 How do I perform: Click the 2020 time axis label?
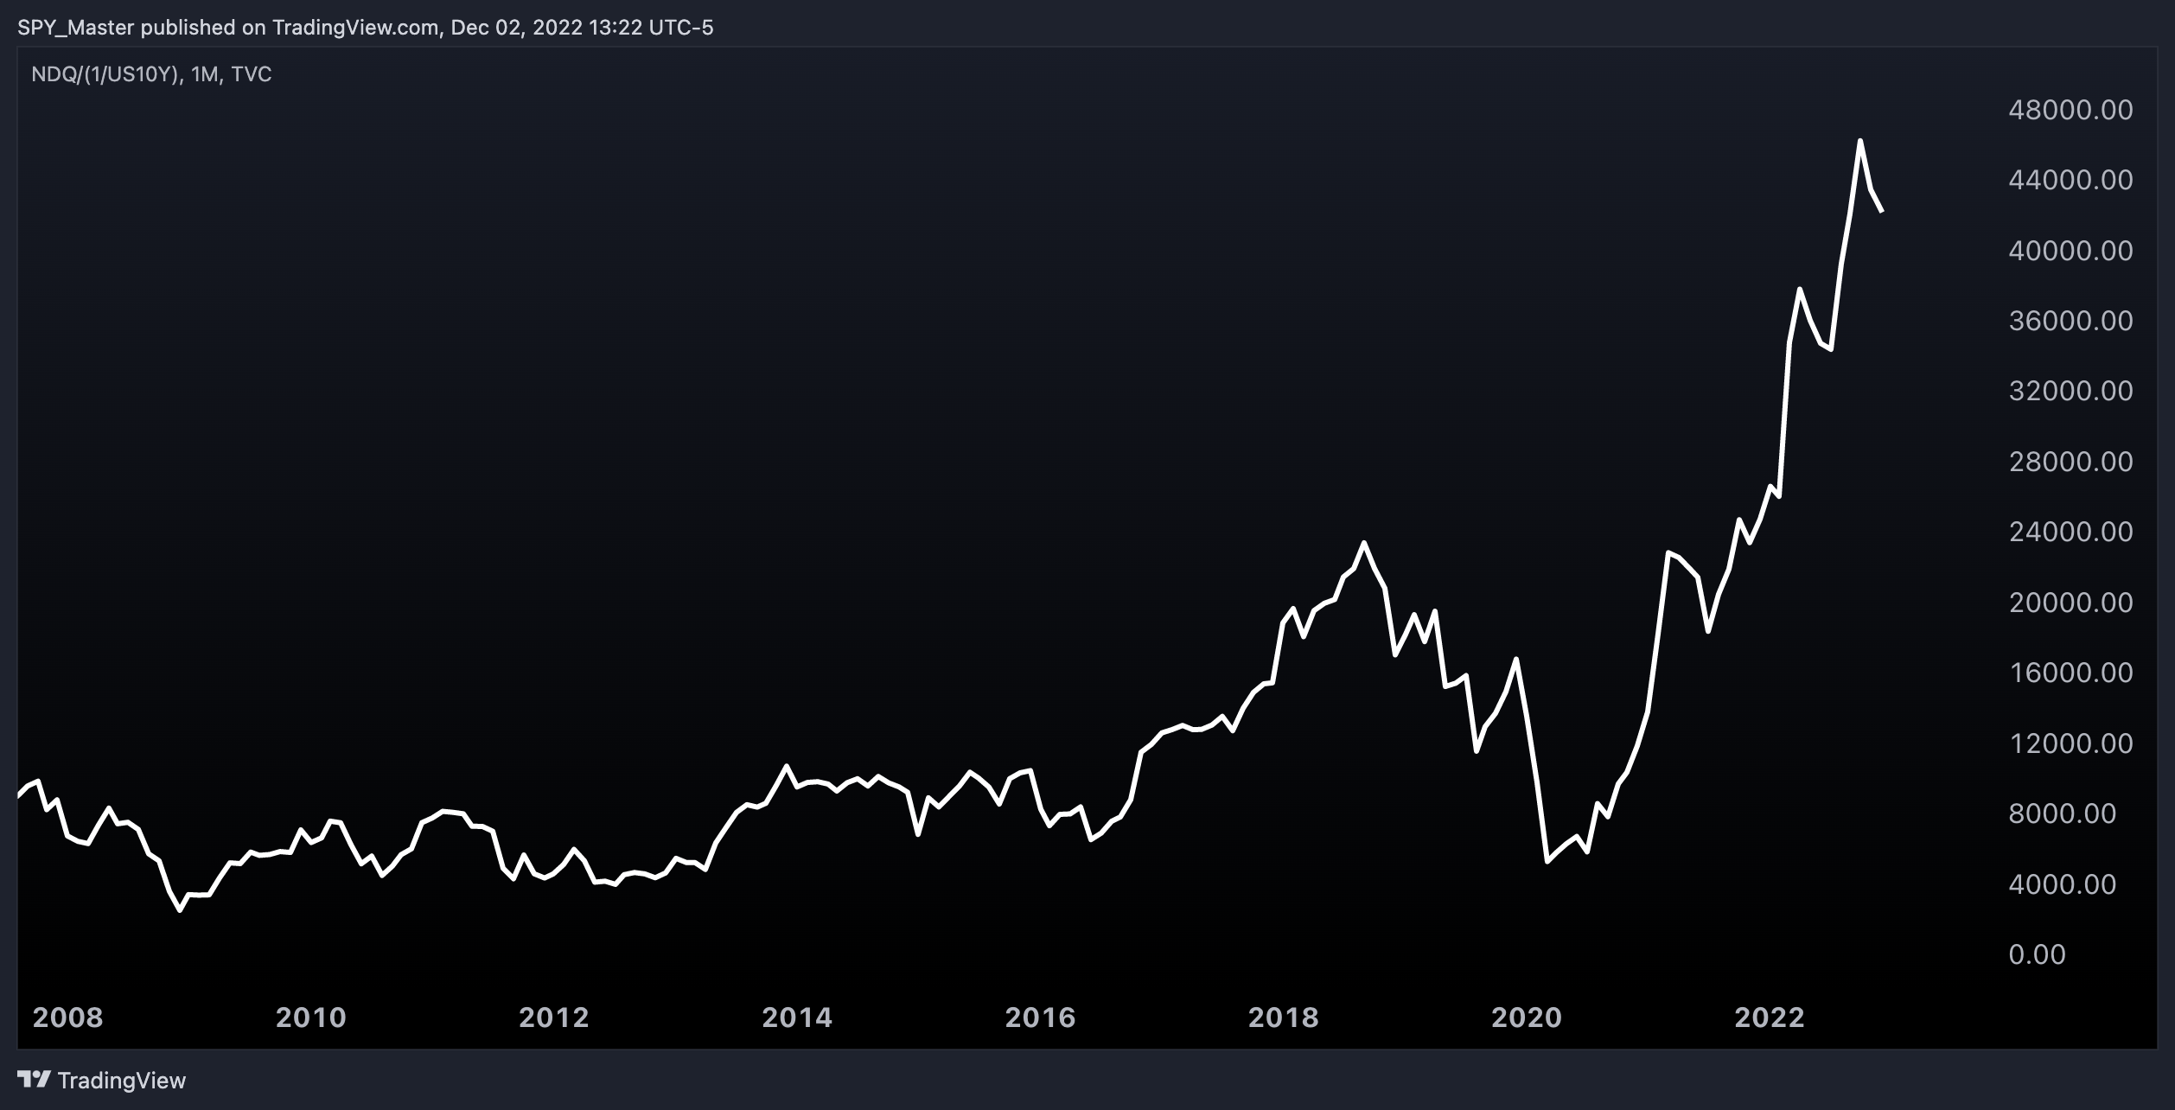point(1527,1017)
